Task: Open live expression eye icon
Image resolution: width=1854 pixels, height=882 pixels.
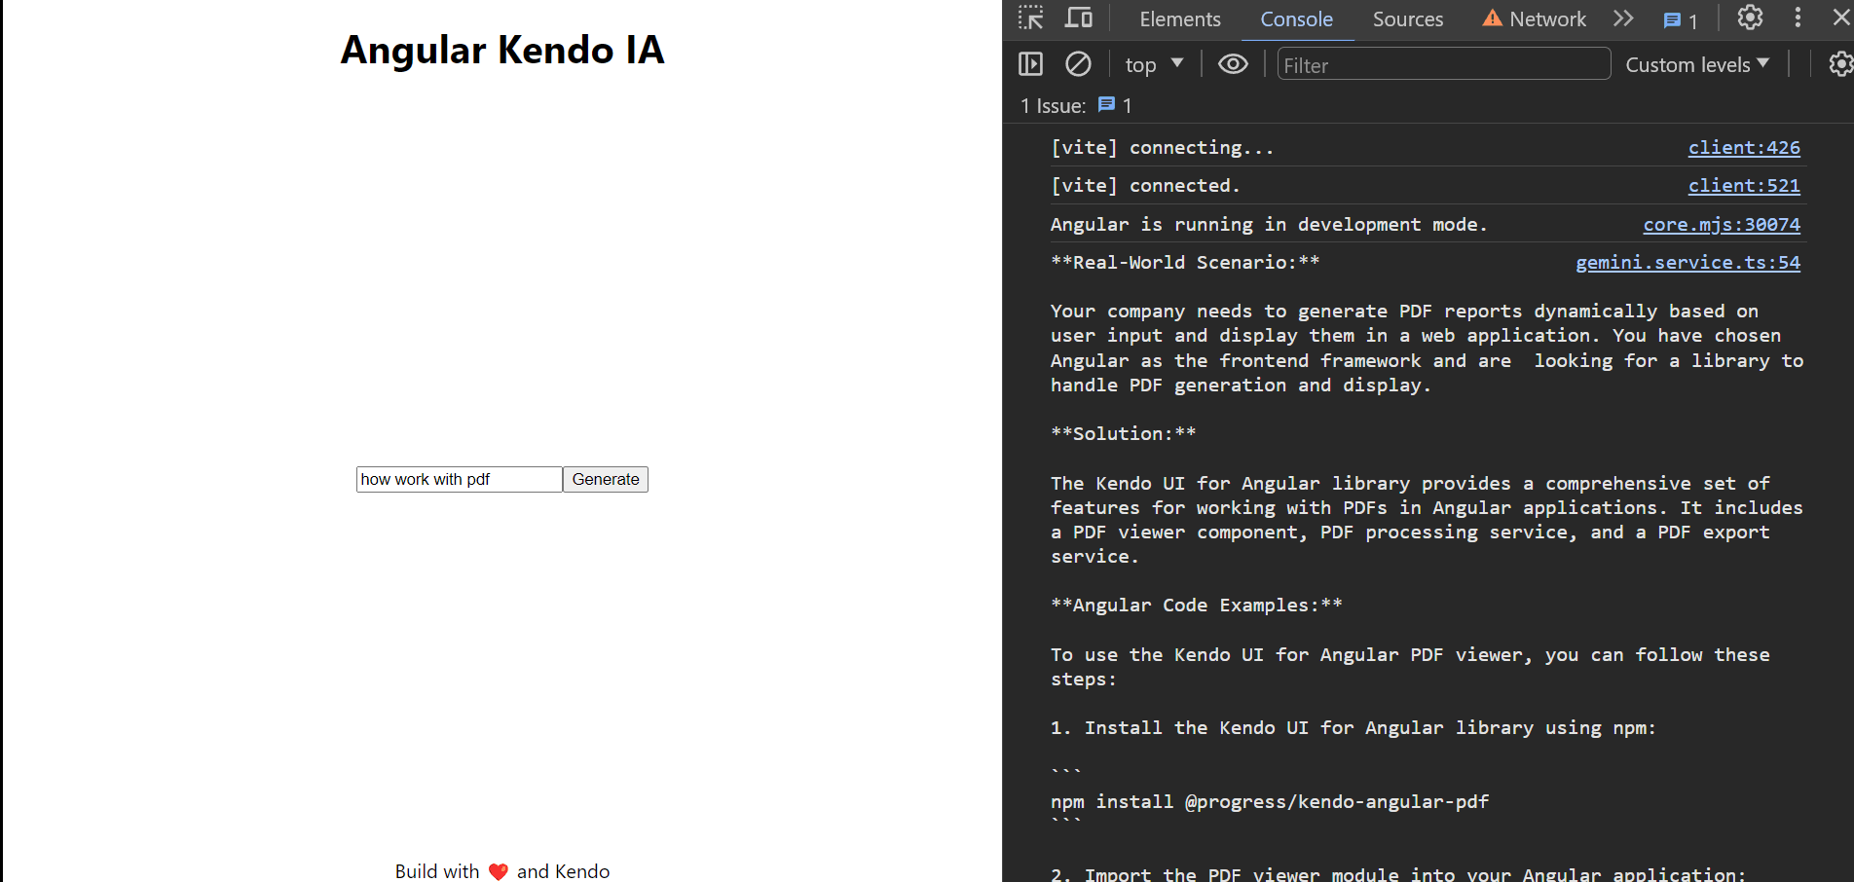Action: (1233, 64)
